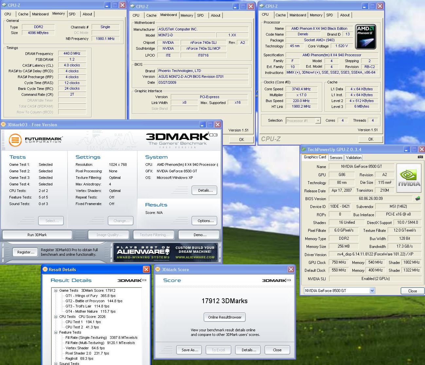Collapse the CPU Tests tree node

point(56,316)
